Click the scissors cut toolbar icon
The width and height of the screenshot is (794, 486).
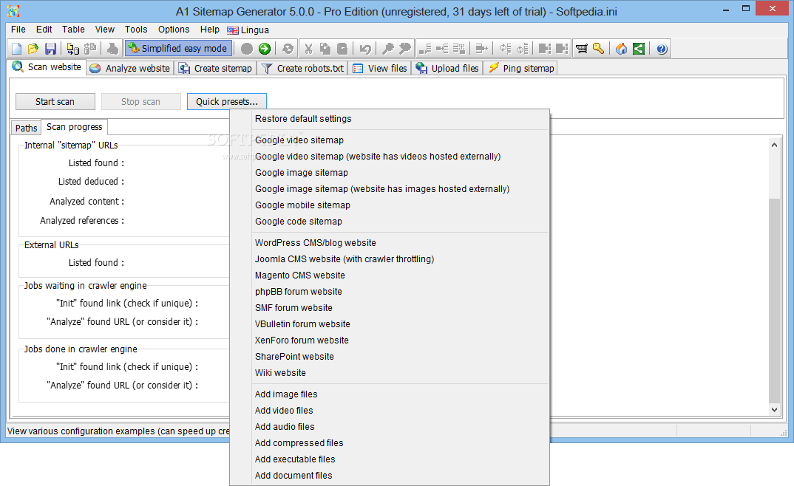click(x=308, y=49)
